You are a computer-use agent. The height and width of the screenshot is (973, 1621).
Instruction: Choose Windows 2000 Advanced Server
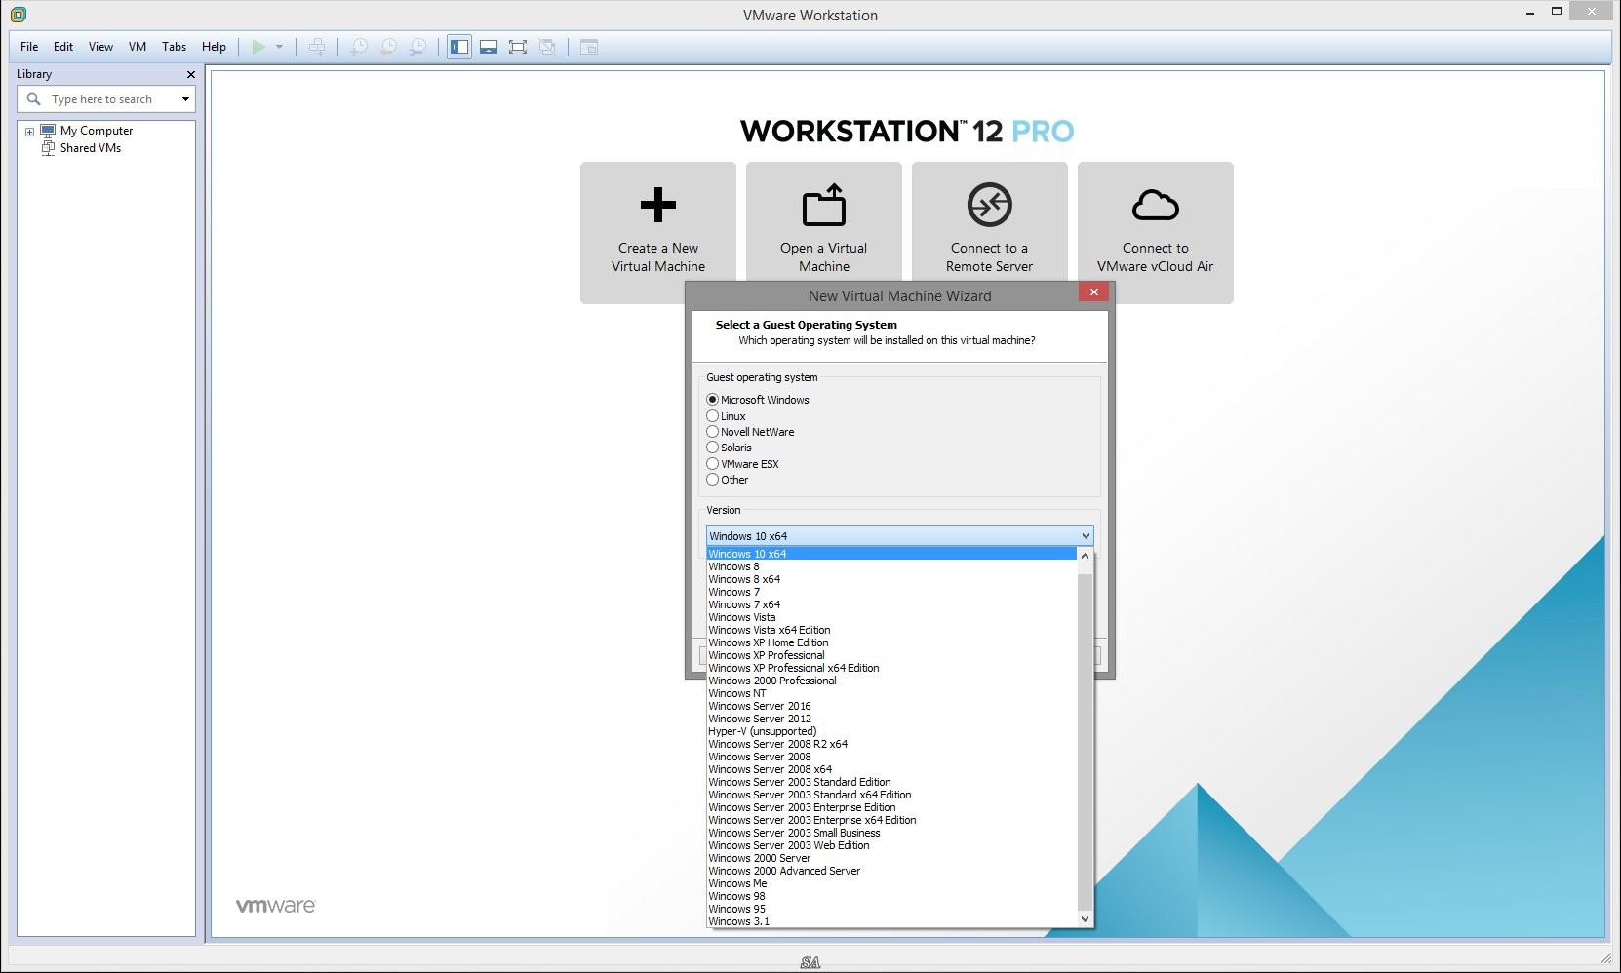coord(891,871)
